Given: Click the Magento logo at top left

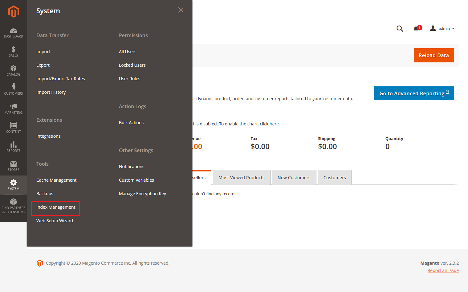Looking at the screenshot, I should click(x=13, y=12).
